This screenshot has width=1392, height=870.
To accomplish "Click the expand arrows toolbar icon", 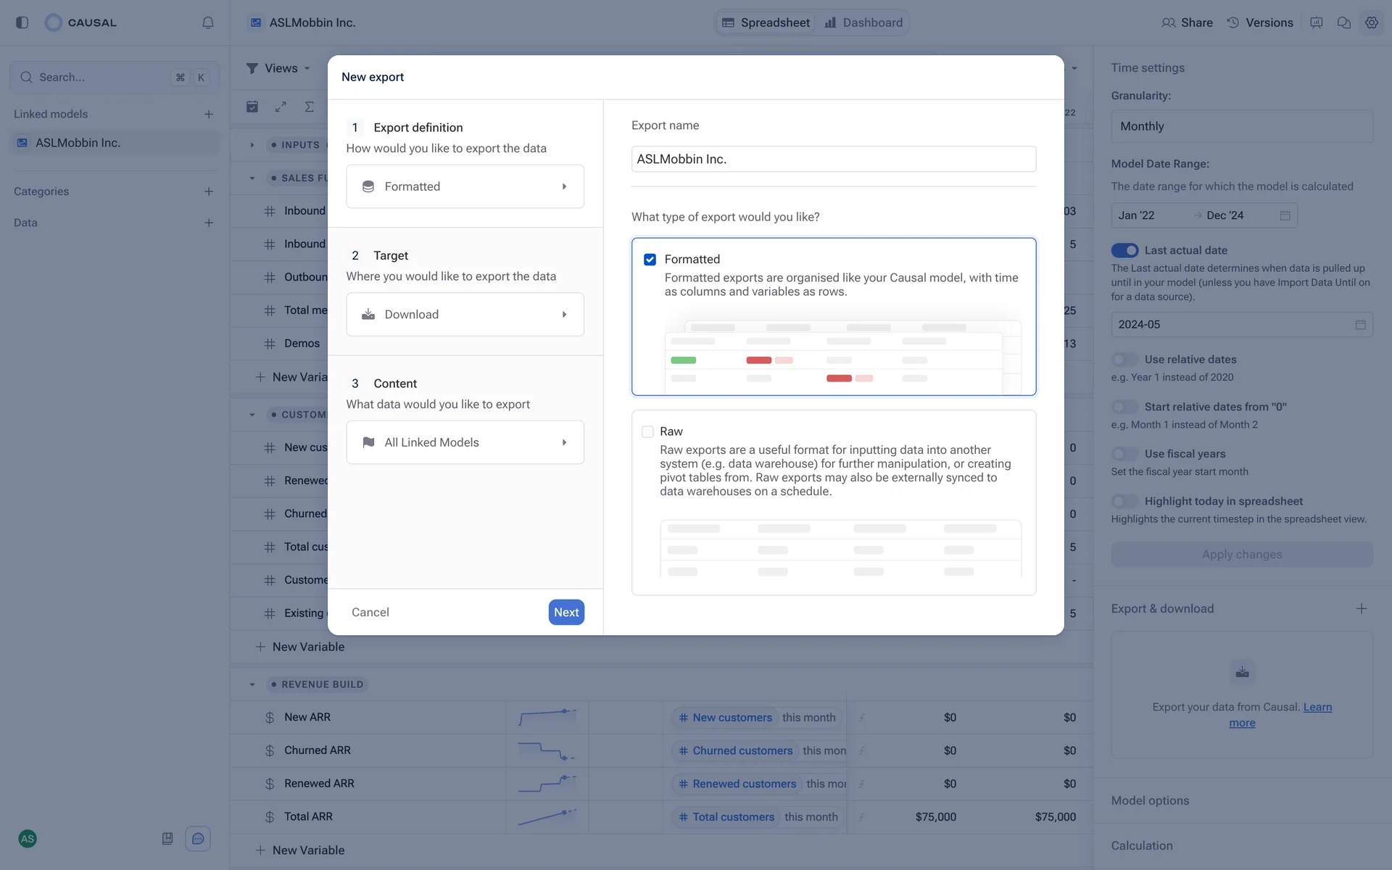I will pos(281,107).
